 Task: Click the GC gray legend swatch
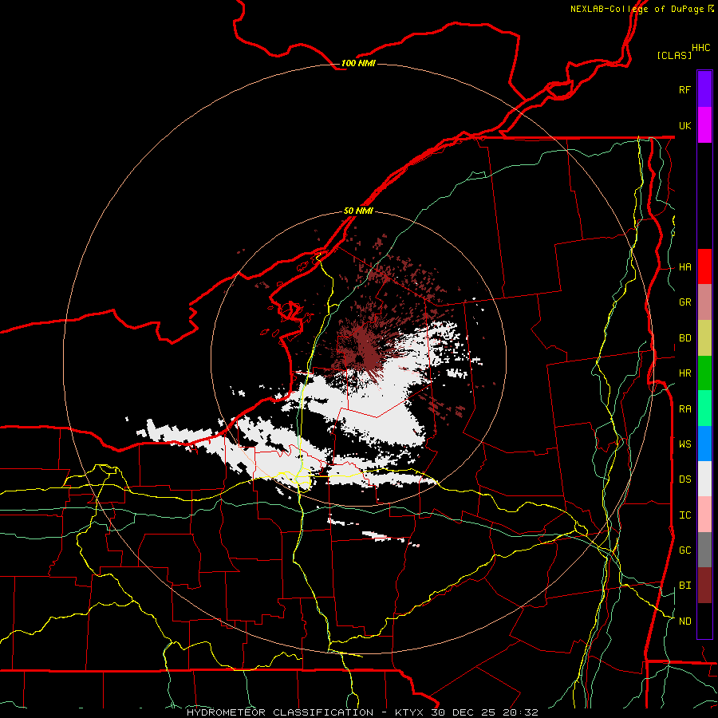[x=704, y=550]
